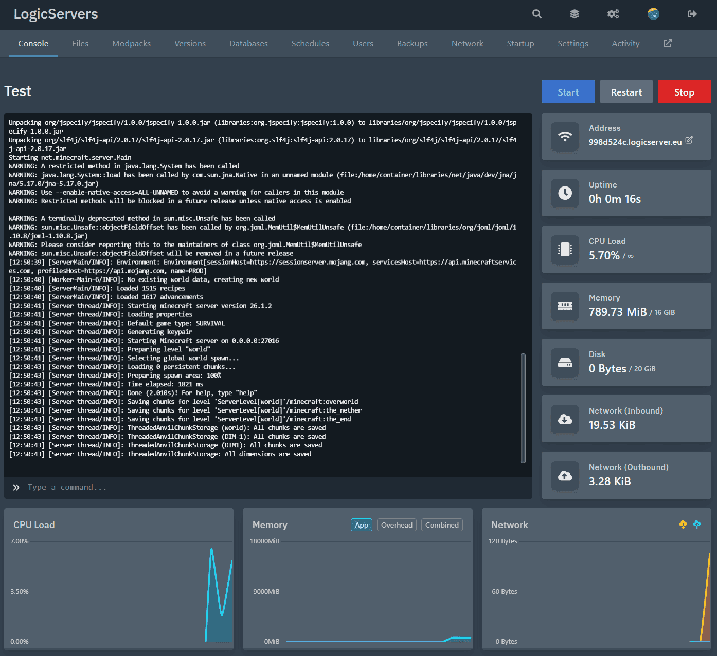717x656 pixels.
Task: Open the servers layers icon
Action: tap(575, 14)
